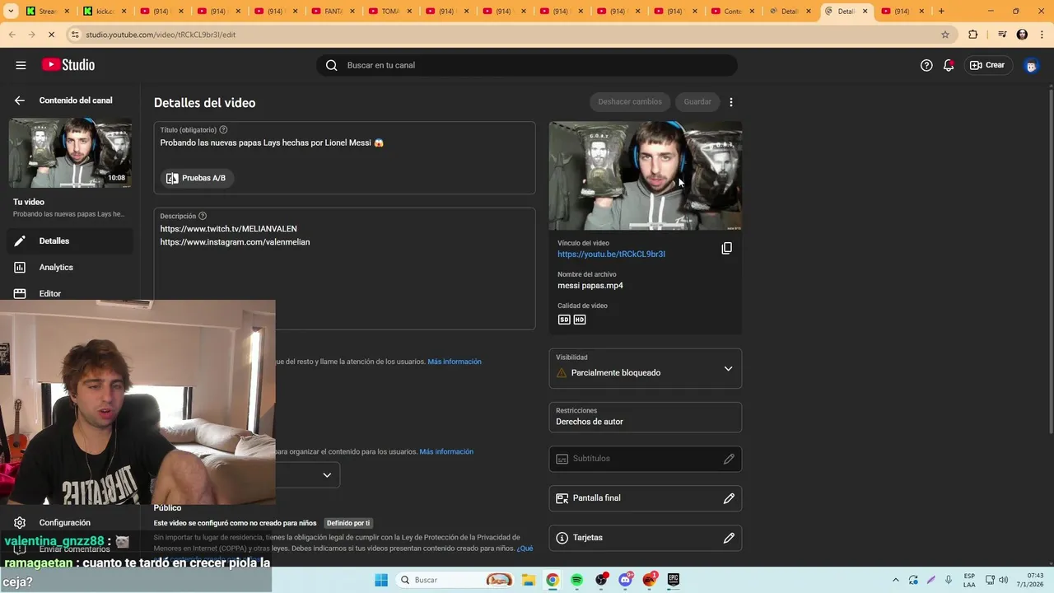
Task: Click the instagram.com/valenmelian description line
Action: point(235,242)
